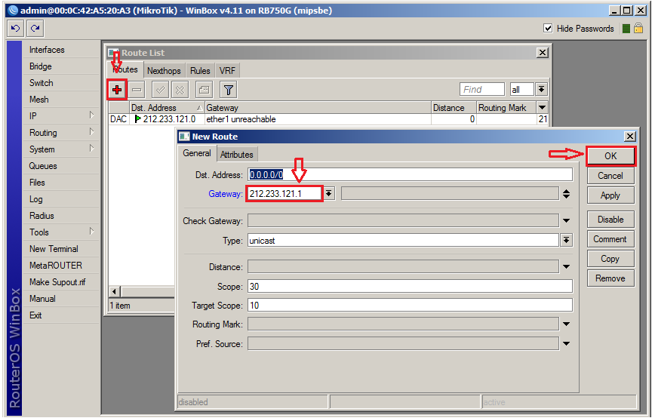Open the Gateway address dropdown arrow
The width and height of the screenshot is (652, 418).
[329, 194]
